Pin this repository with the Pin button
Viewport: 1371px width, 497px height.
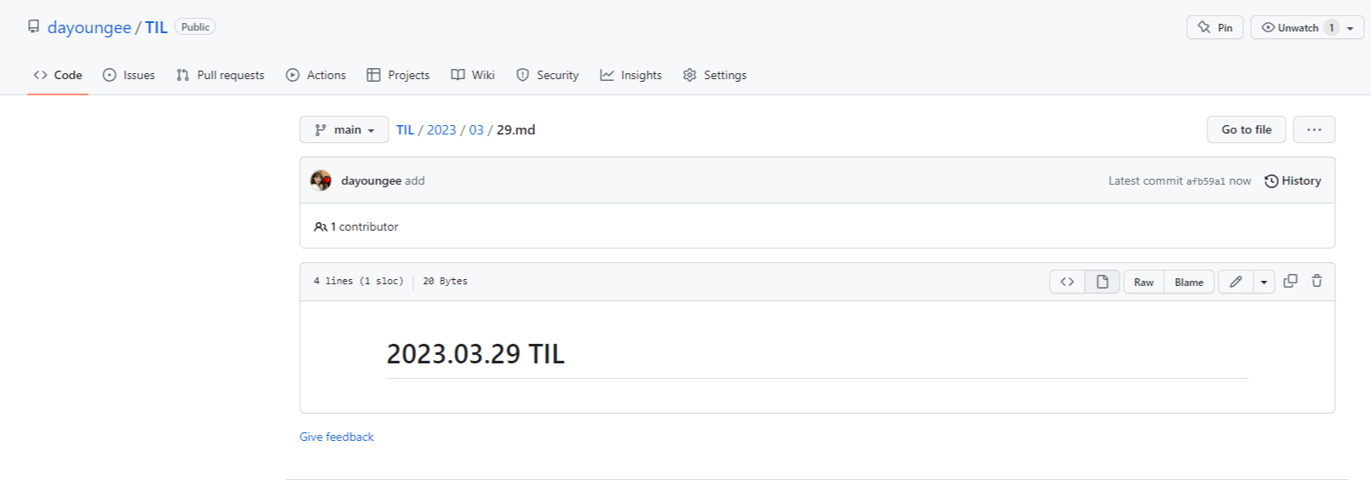coord(1215,27)
